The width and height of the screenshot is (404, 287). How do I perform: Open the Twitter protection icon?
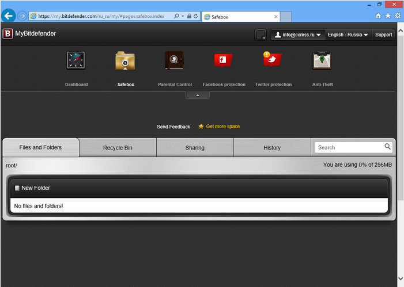pyautogui.click(x=273, y=59)
